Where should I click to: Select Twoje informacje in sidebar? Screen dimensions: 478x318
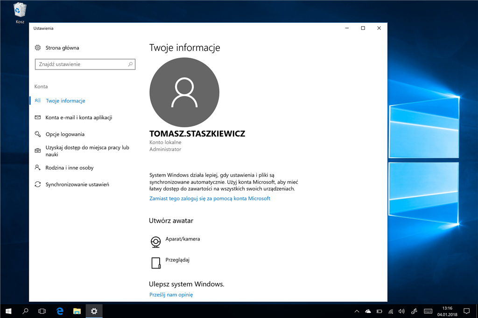click(65, 101)
